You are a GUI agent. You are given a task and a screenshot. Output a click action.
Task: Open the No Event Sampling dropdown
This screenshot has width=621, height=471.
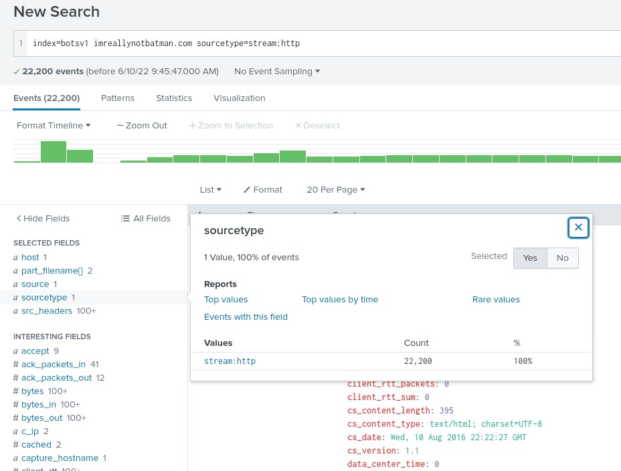click(x=277, y=71)
